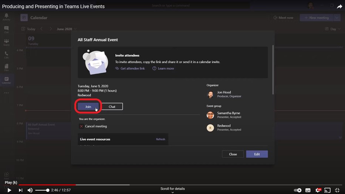Open Calls in the Teams sidebar
Screen dimensions: 345x194
(x=6, y=55)
